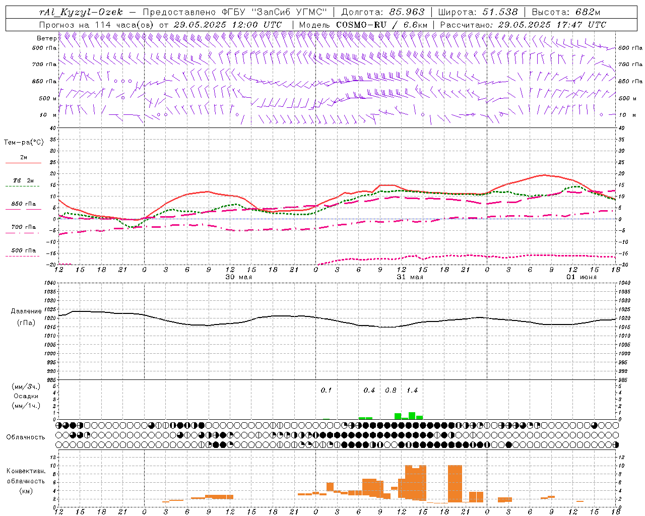Click the date label "31 мая"
Screen dimensions: 645x516
click(x=410, y=277)
